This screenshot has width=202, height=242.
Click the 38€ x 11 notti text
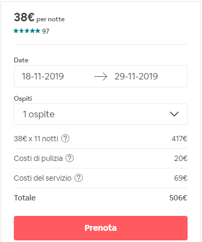36,139
